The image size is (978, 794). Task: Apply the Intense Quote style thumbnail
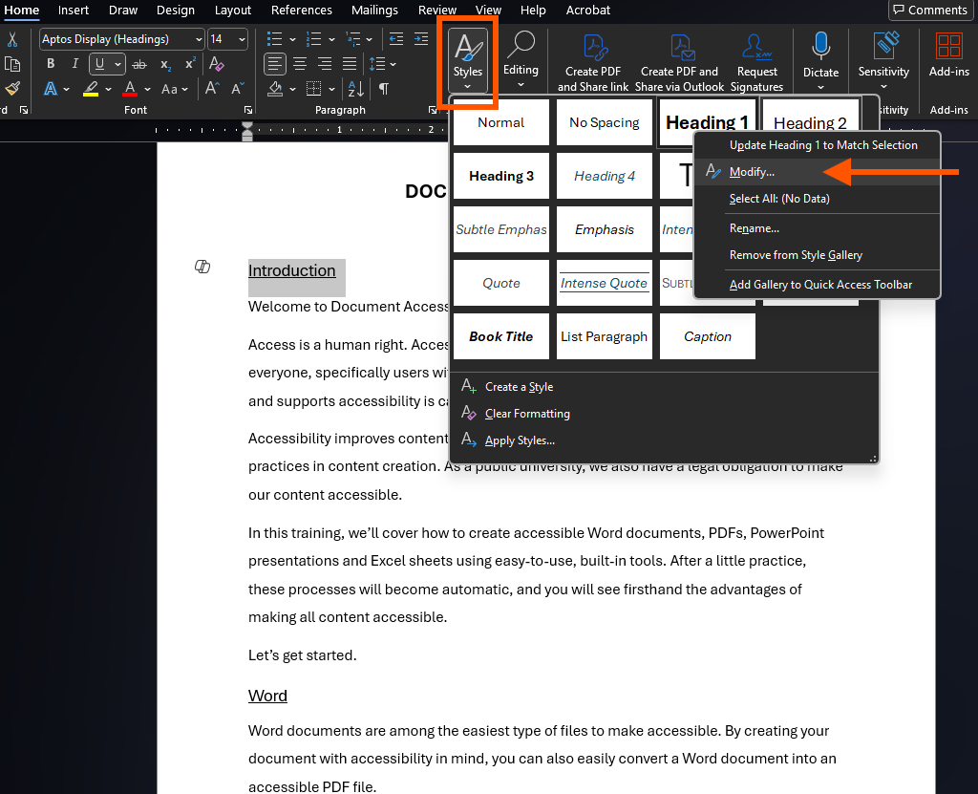pos(604,283)
